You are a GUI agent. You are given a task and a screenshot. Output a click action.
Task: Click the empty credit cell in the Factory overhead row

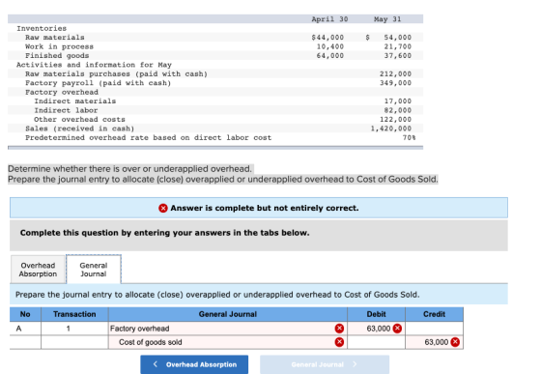point(435,329)
